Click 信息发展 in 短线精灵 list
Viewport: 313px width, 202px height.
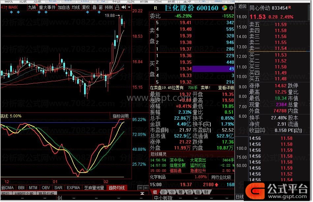(x=178, y=165)
